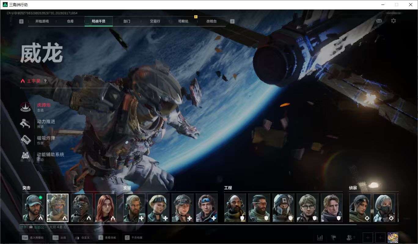The width and height of the screenshot is (418, 244).
Task: Switch to the 仓库 tab
Action: 70,21
